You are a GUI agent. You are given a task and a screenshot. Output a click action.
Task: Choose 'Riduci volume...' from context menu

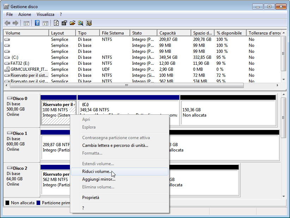pos(96,172)
